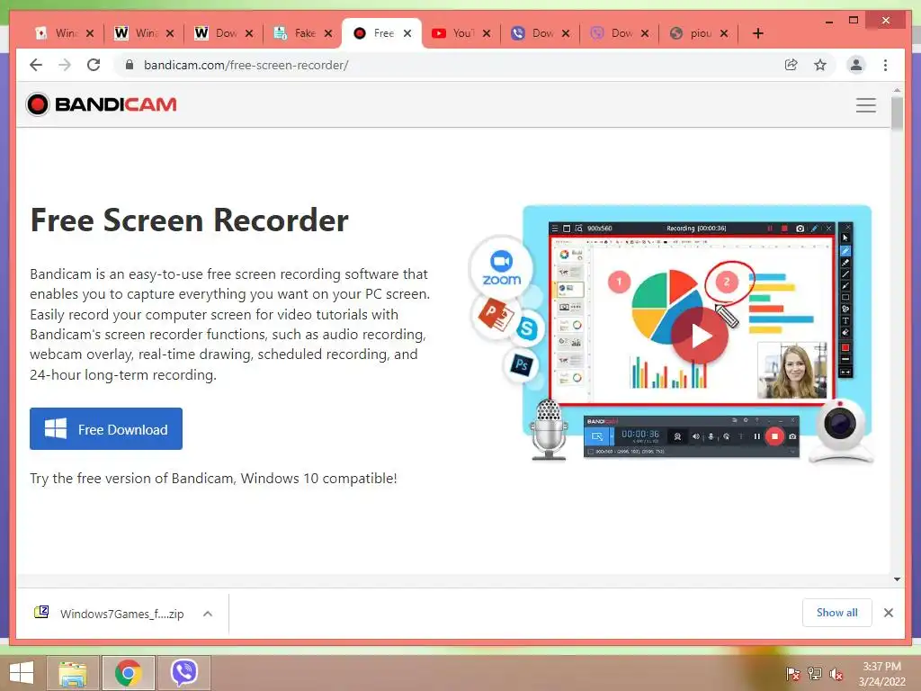Click the muted volume tray icon
The height and width of the screenshot is (691, 921).
836,674
